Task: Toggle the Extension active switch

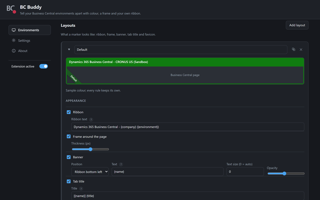Action: (x=43, y=66)
